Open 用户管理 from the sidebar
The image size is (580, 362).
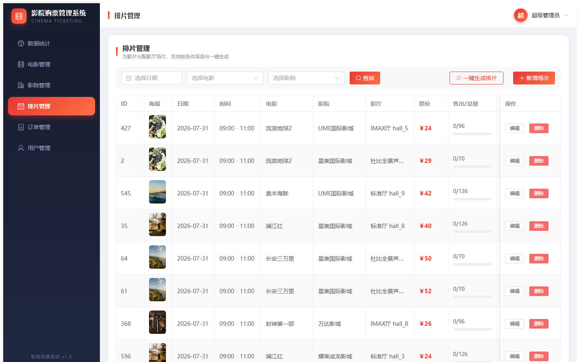pyautogui.click(x=52, y=148)
